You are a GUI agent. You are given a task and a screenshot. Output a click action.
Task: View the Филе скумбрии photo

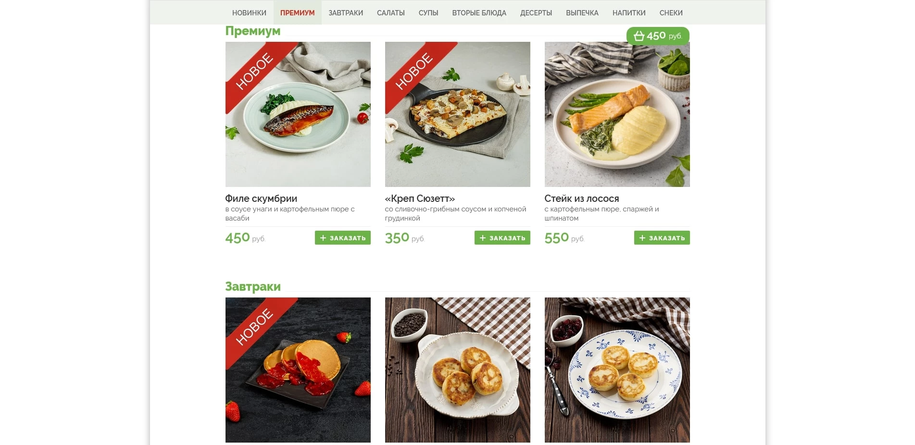(298, 114)
